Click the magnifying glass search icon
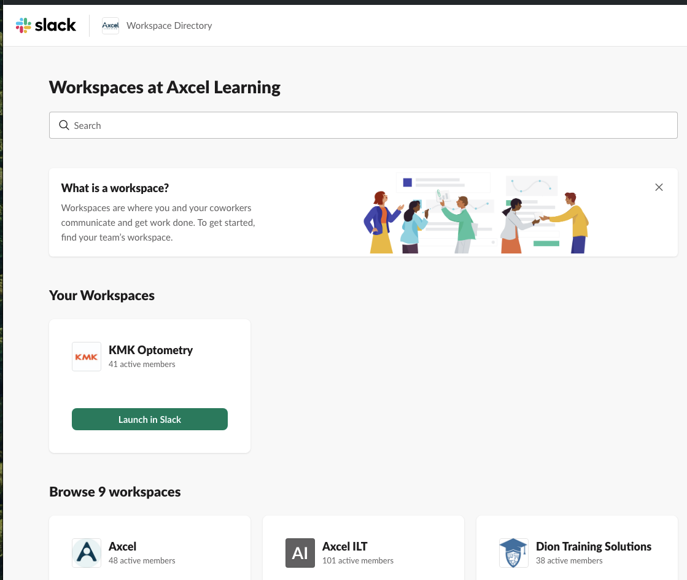Screen dimensions: 687x580 coord(64,125)
